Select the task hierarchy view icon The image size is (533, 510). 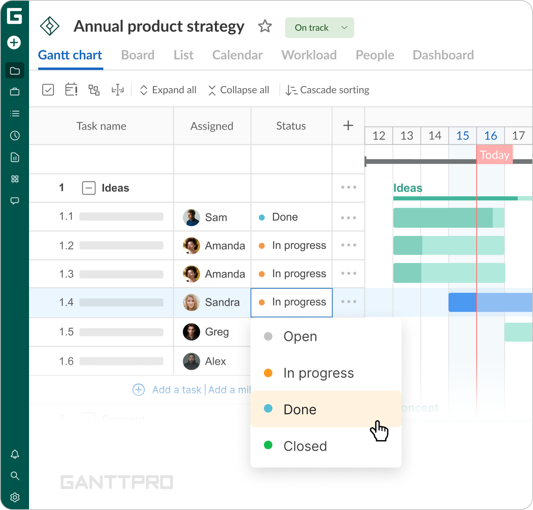point(94,89)
